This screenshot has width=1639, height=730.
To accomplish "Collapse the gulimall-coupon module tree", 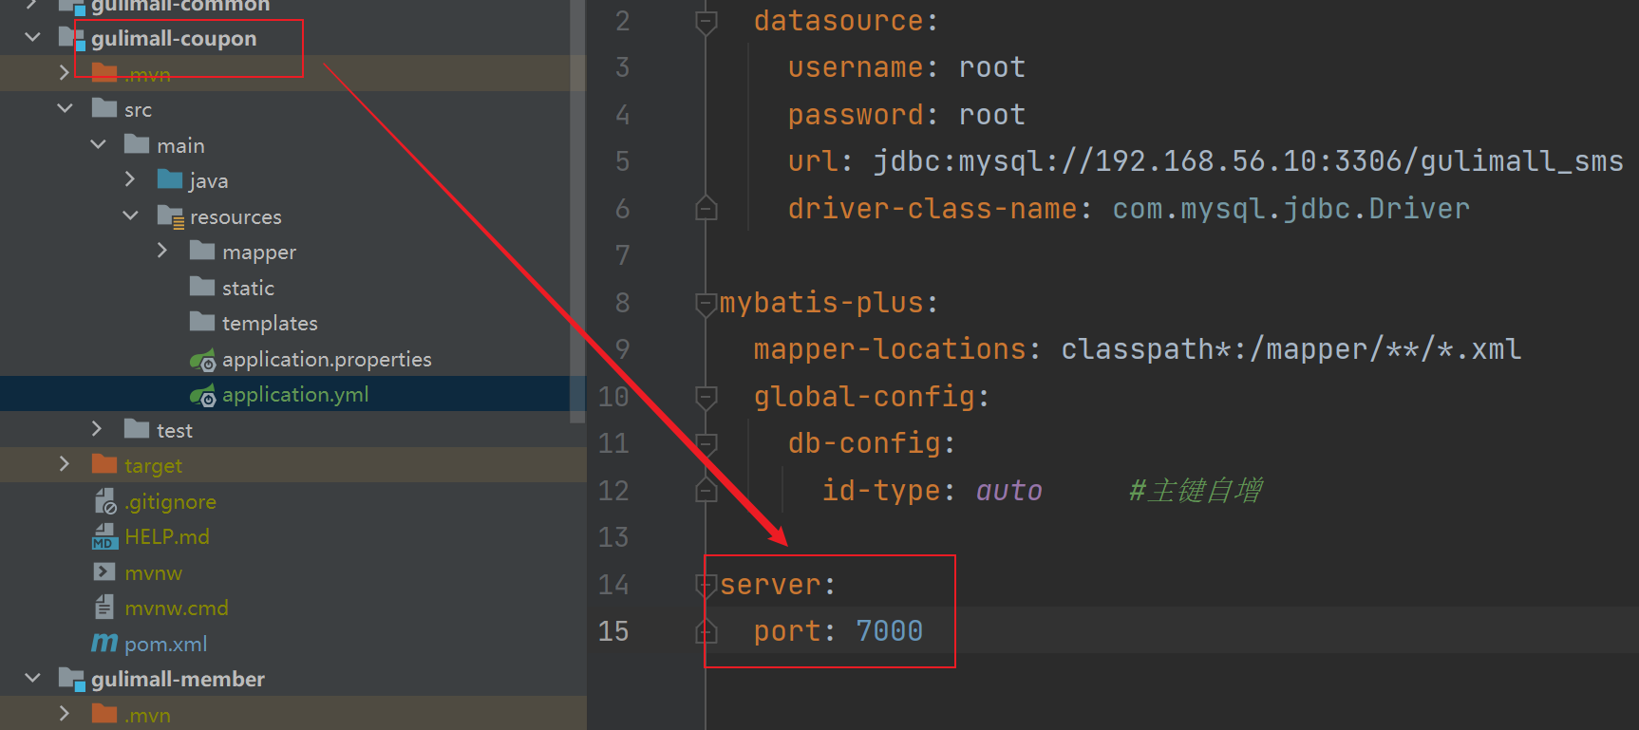I will [x=33, y=38].
